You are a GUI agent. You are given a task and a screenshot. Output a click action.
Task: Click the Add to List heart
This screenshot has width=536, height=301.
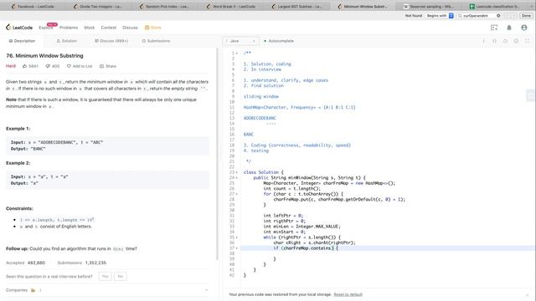click(x=69, y=66)
